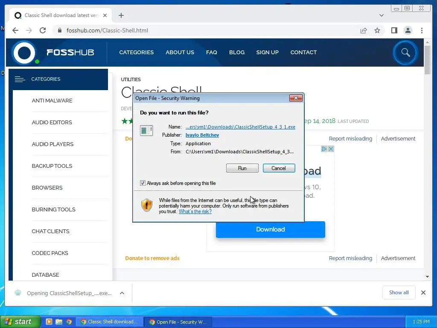Open a new browser tab

[121, 15]
